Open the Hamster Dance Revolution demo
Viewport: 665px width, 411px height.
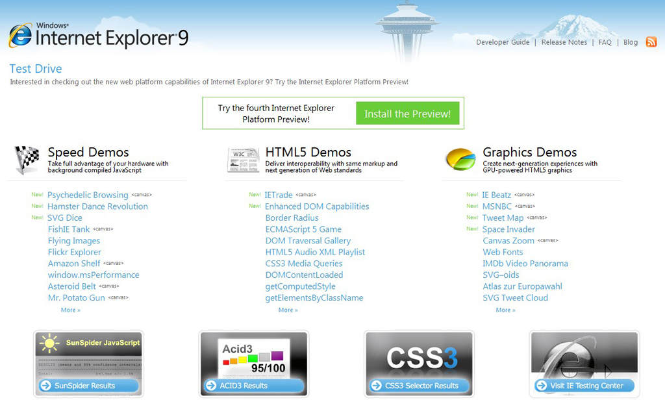(97, 206)
